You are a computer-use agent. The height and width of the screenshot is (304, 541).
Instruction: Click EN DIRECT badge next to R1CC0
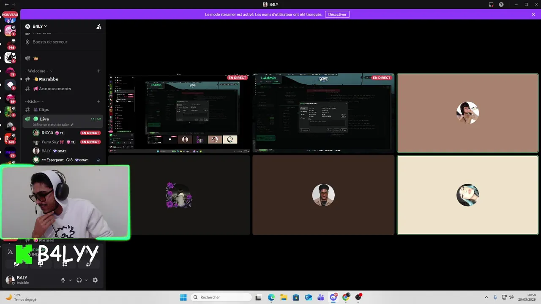click(x=90, y=133)
